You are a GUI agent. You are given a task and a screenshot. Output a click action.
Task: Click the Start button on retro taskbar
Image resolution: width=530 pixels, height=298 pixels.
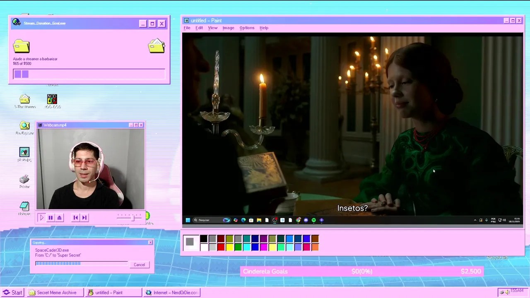pyautogui.click(x=13, y=293)
